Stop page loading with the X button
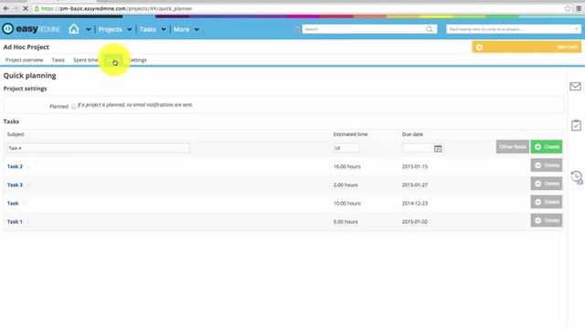This screenshot has height=329, width=585. coord(26,8)
